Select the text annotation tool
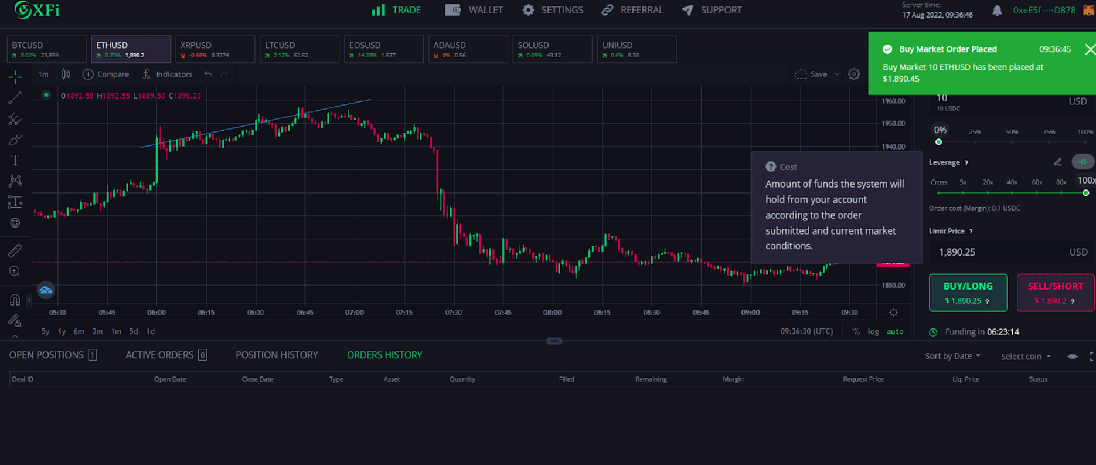The image size is (1096, 465). click(15, 160)
